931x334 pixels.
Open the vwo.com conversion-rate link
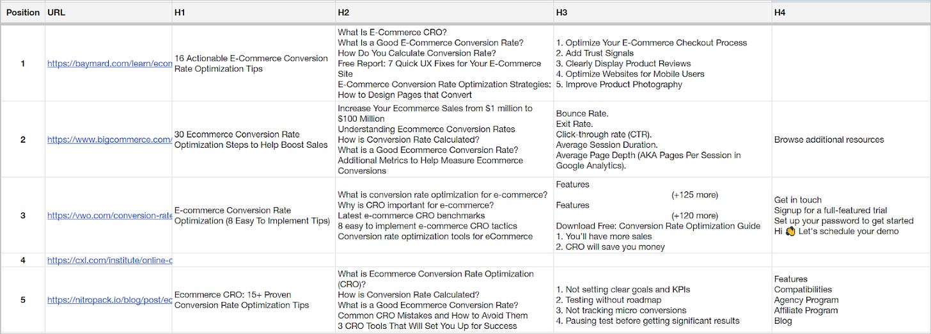click(x=109, y=216)
